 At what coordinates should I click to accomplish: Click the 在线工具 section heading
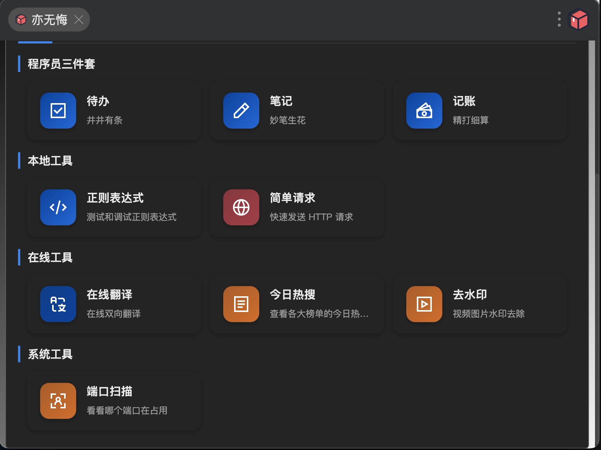(50, 257)
